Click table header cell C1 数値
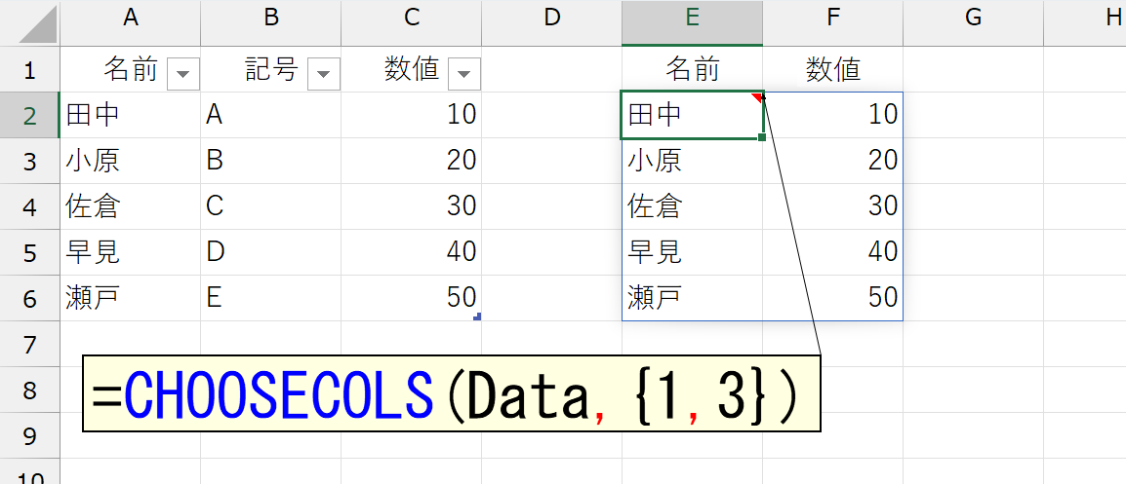This screenshot has width=1126, height=484. tap(412, 69)
